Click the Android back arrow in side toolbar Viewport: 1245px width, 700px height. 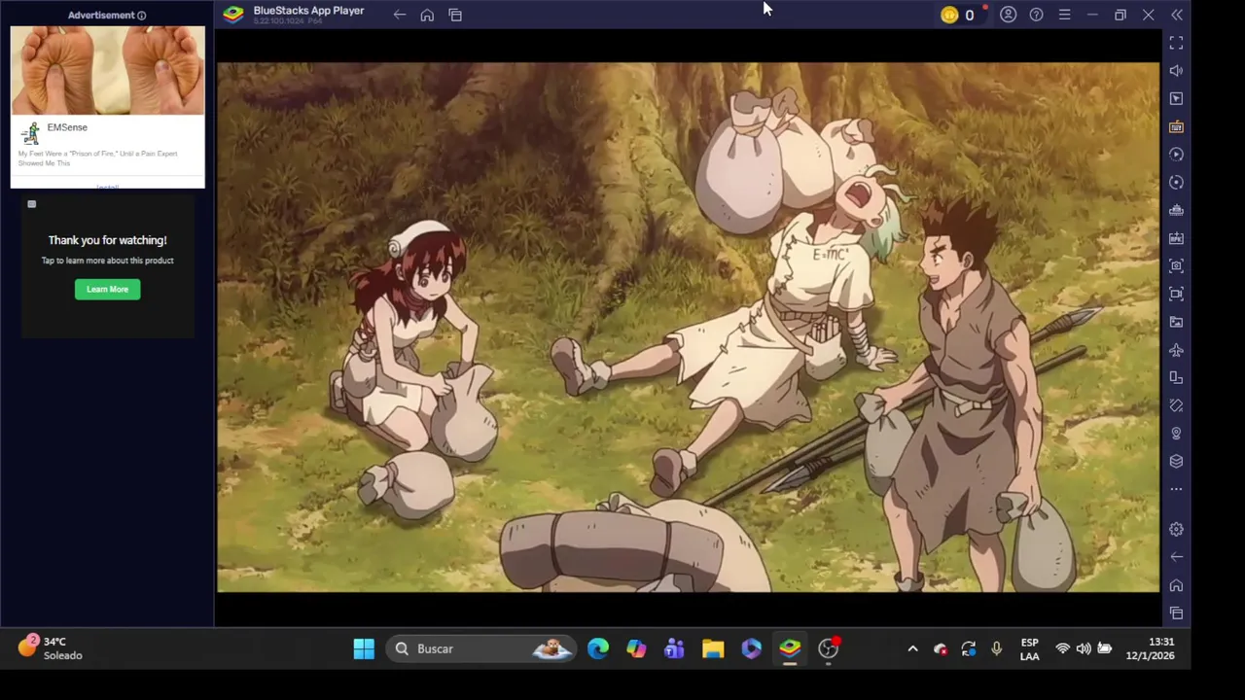[1176, 557]
